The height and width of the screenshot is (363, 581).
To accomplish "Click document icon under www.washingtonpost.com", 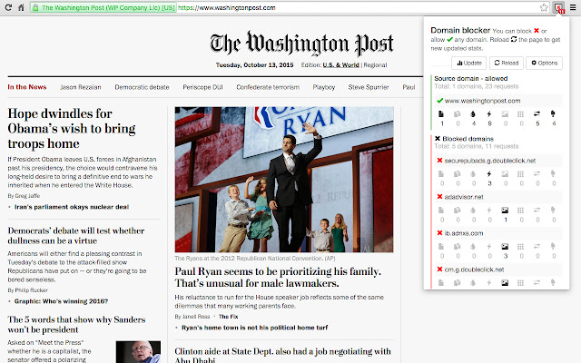I will tap(441, 114).
